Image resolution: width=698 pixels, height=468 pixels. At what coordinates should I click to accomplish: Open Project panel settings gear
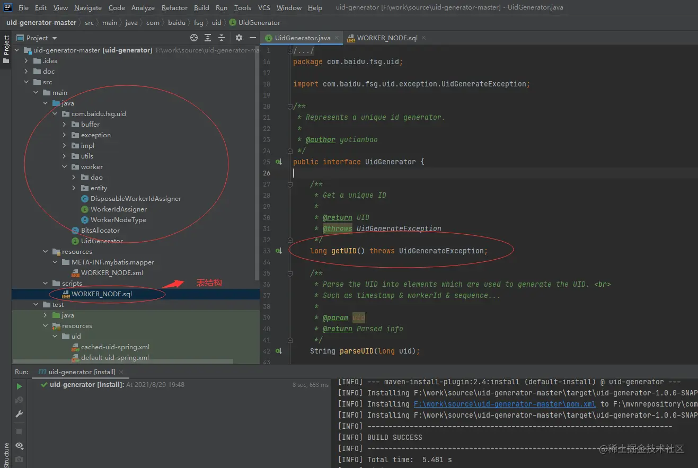coord(239,38)
